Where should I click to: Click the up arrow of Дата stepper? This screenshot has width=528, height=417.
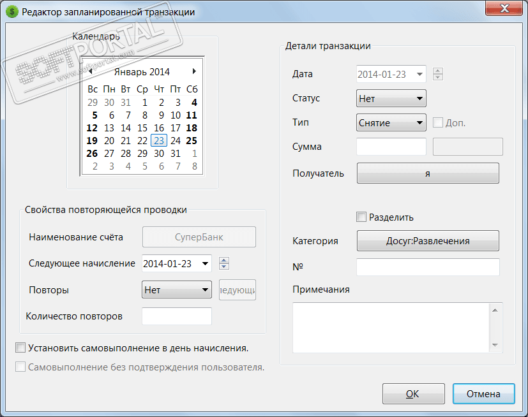438,71
